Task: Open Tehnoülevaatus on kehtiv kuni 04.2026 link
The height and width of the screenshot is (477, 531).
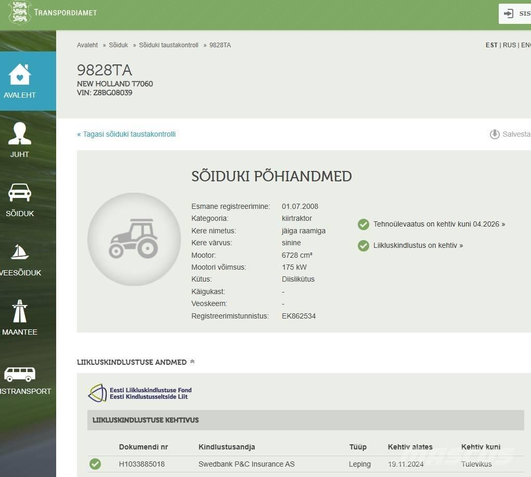Action: pos(439,224)
